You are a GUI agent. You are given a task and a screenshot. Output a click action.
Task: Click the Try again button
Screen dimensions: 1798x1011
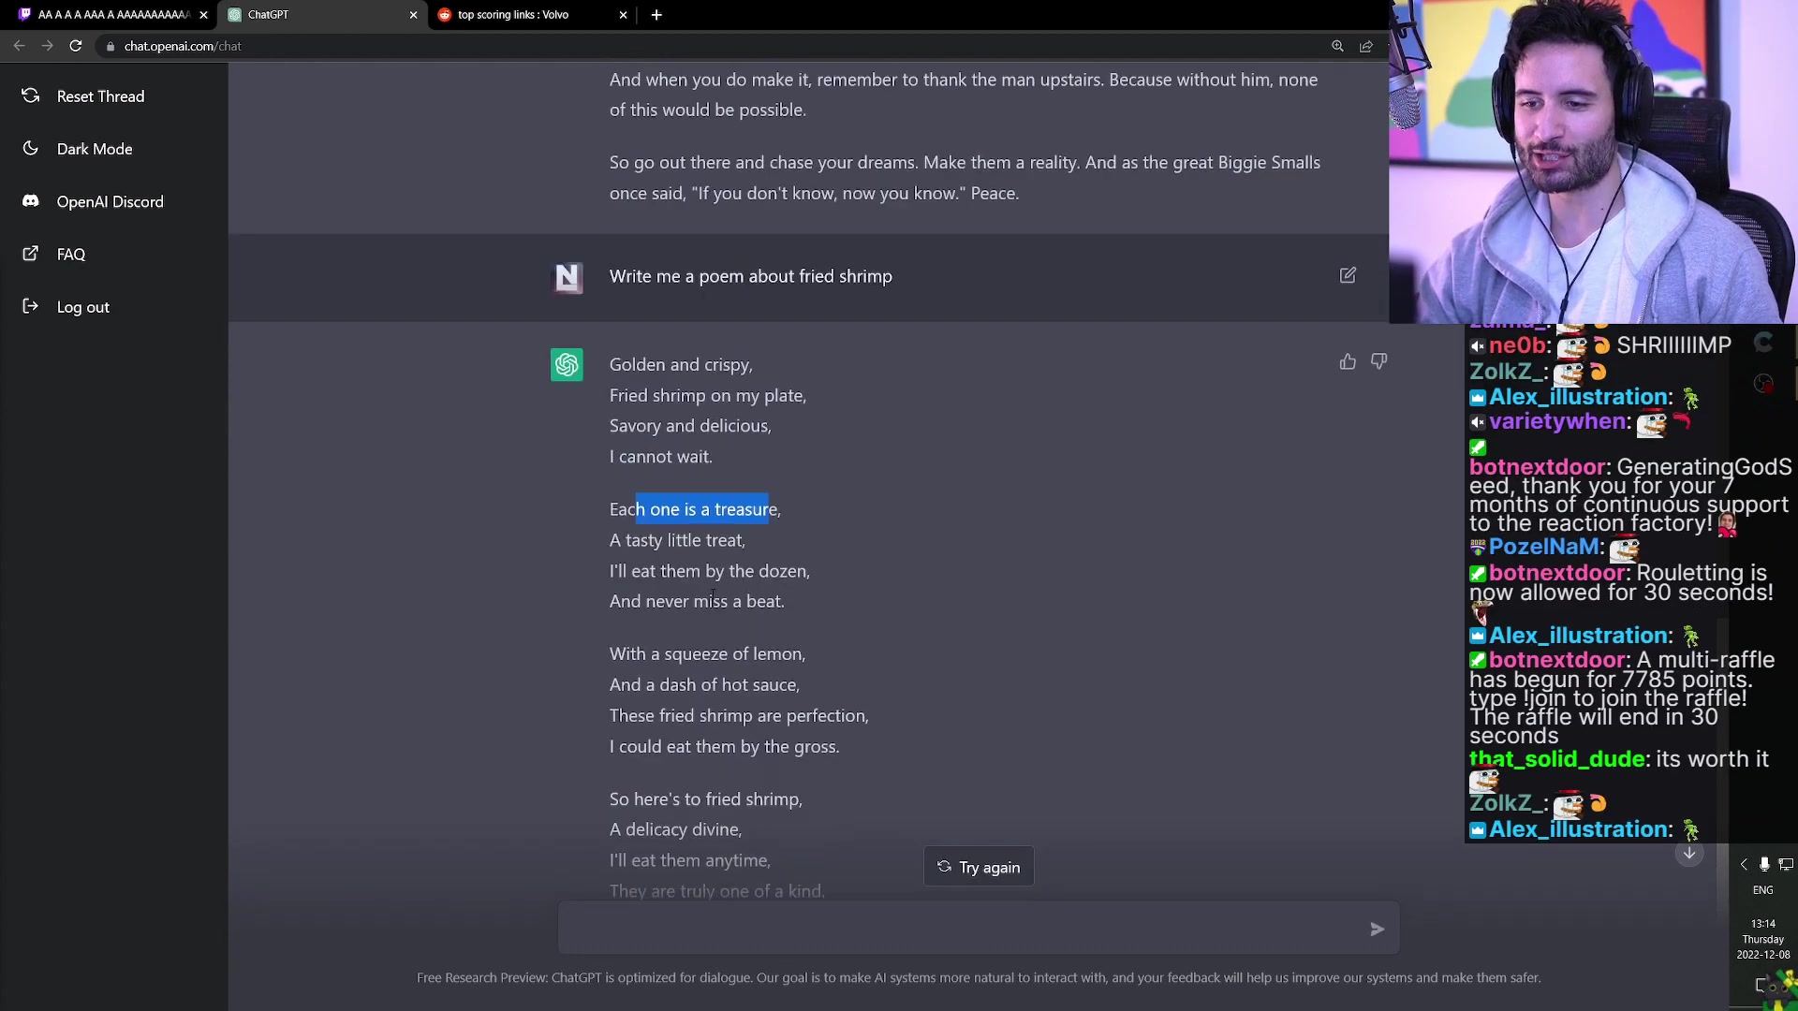(979, 867)
